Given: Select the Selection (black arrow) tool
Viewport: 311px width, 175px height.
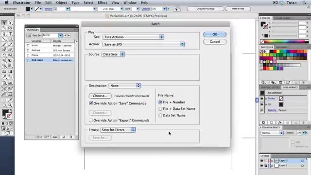Looking at the screenshot, I should [x=4, y=23].
